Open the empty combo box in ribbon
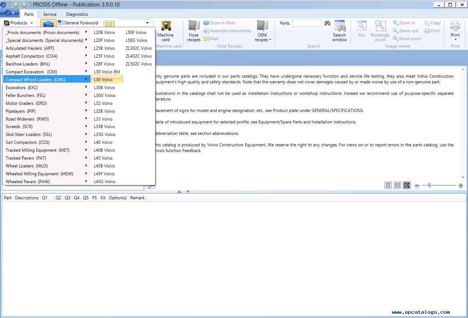Image resolution: width=468 pixels, height=318 pixels. pyautogui.click(x=134, y=23)
